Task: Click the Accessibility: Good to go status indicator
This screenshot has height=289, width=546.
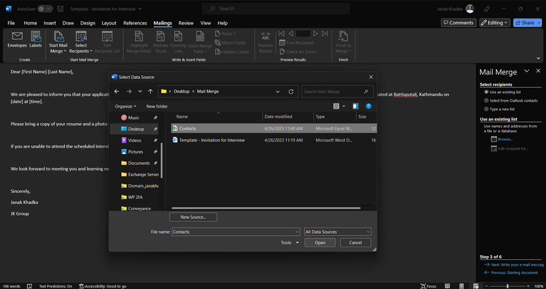Action: tap(102, 286)
